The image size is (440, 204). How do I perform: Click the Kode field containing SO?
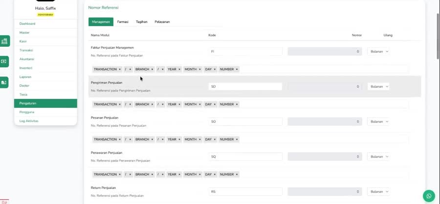[245, 122]
